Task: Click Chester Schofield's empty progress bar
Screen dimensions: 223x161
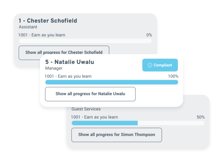Action: click(x=85, y=41)
